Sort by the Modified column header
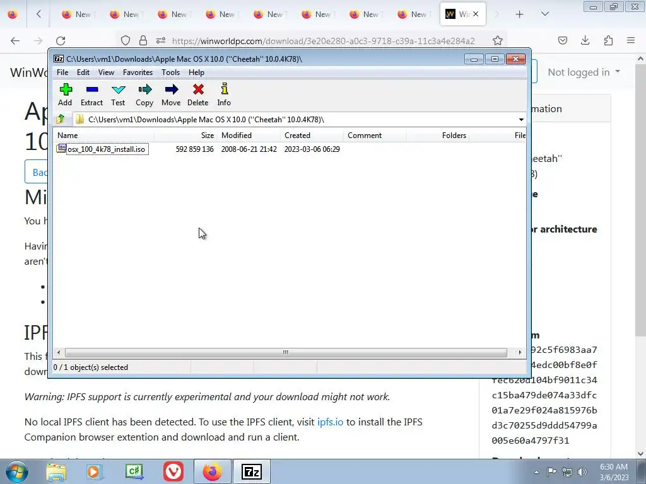The image size is (646, 484). (249, 135)
